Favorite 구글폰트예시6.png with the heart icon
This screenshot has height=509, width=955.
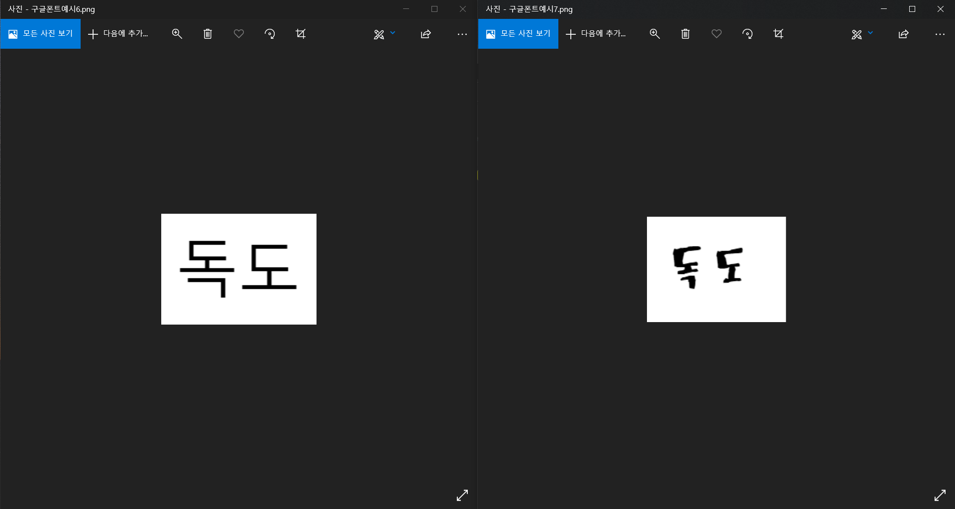pos(239,34)
